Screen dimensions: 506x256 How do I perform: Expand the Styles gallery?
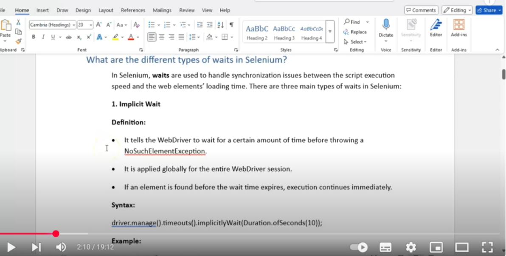(330, 31)
